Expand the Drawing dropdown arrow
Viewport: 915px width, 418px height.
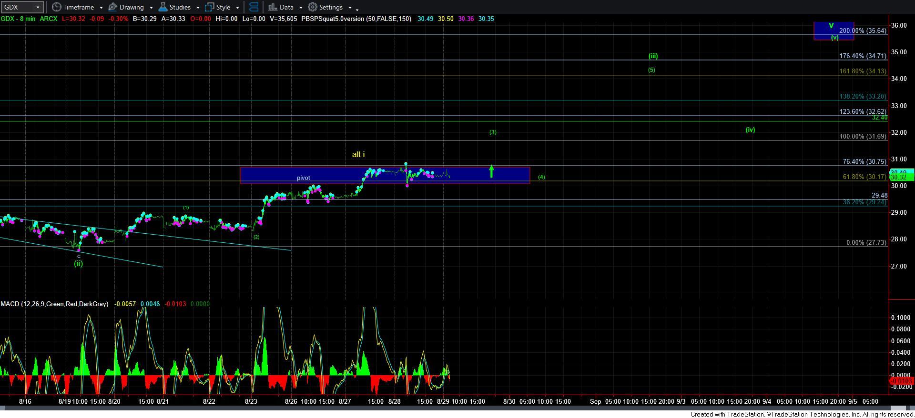(x=151, y=8)
